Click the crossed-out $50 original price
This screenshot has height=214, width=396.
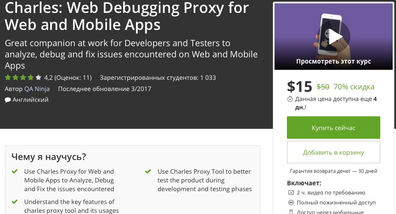[x=323, y=87]
